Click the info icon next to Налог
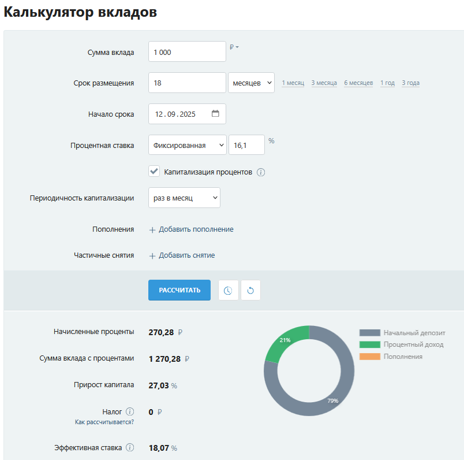Viewport: 464px width, 460px height. [130, 411]
